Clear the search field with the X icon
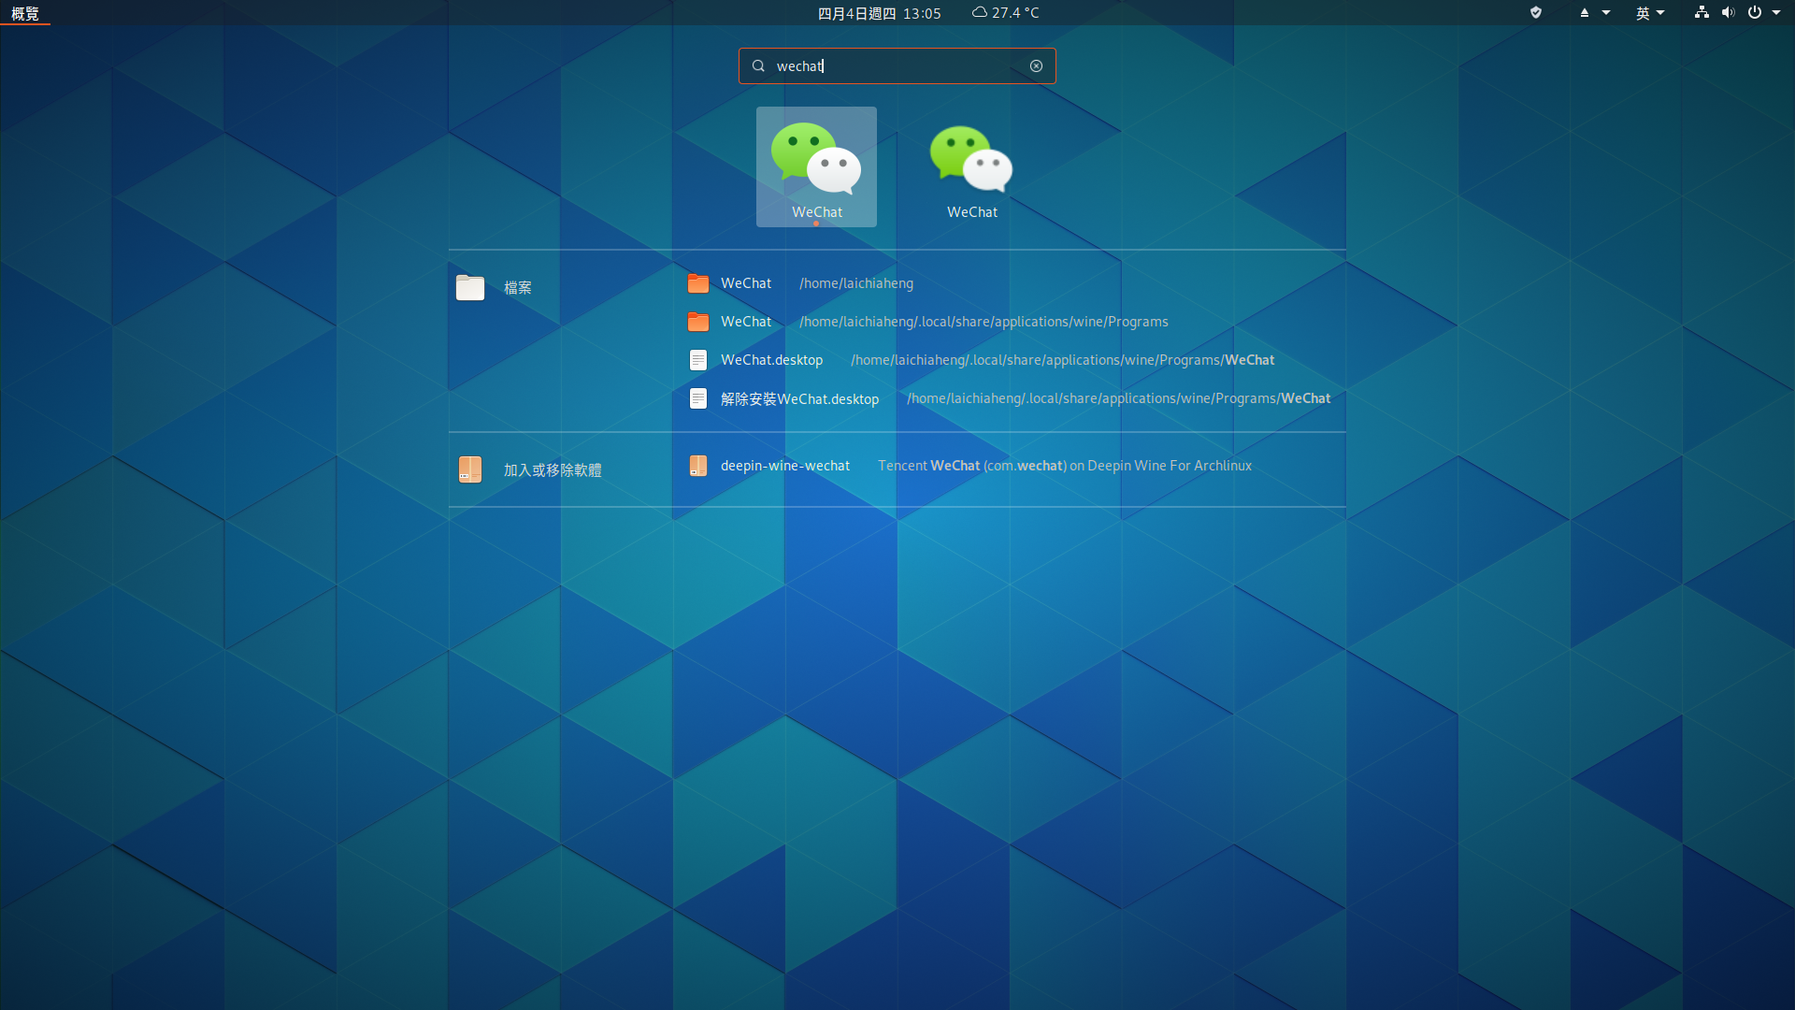 pos(1036,66)
